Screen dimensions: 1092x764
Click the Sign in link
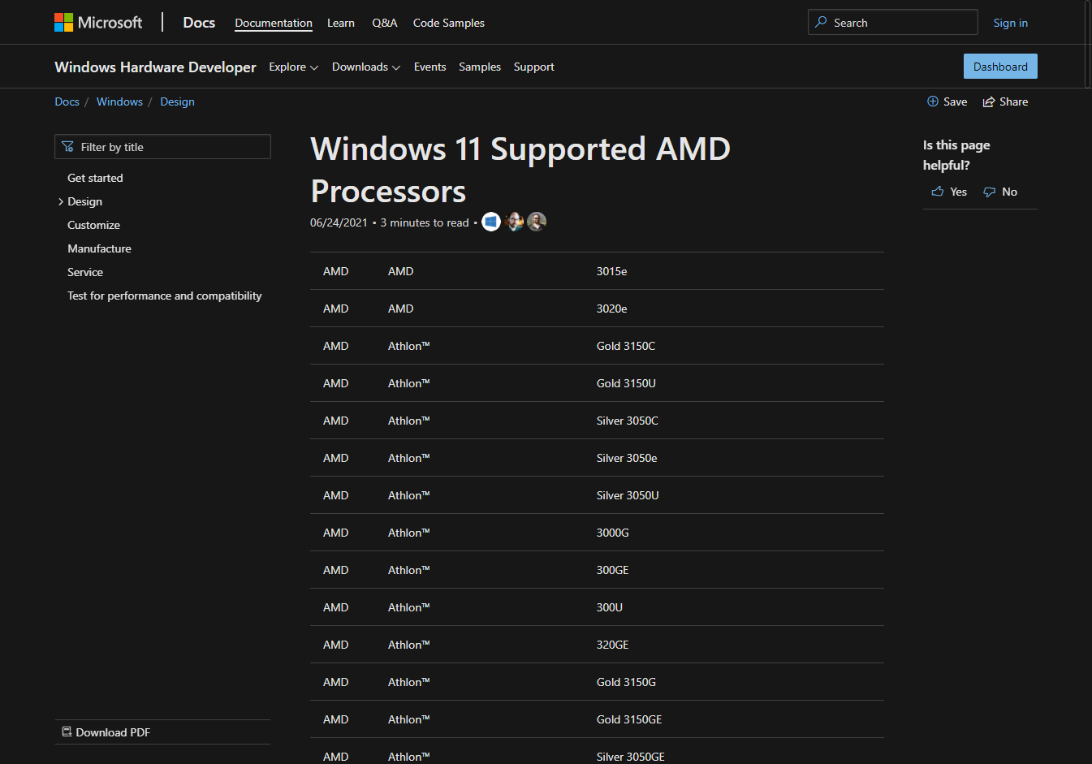click(x=1011, y=23)
